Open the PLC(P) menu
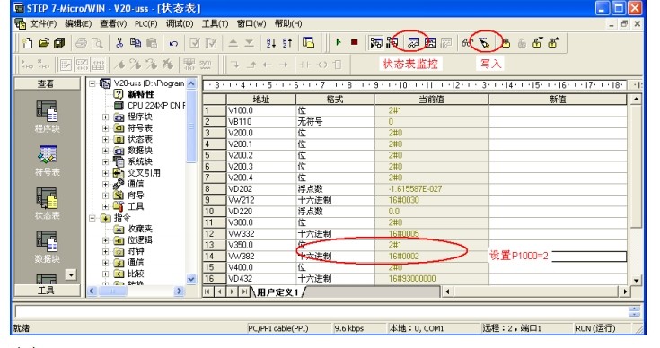This screenshot has width=660, height=348. click(146, 23)
